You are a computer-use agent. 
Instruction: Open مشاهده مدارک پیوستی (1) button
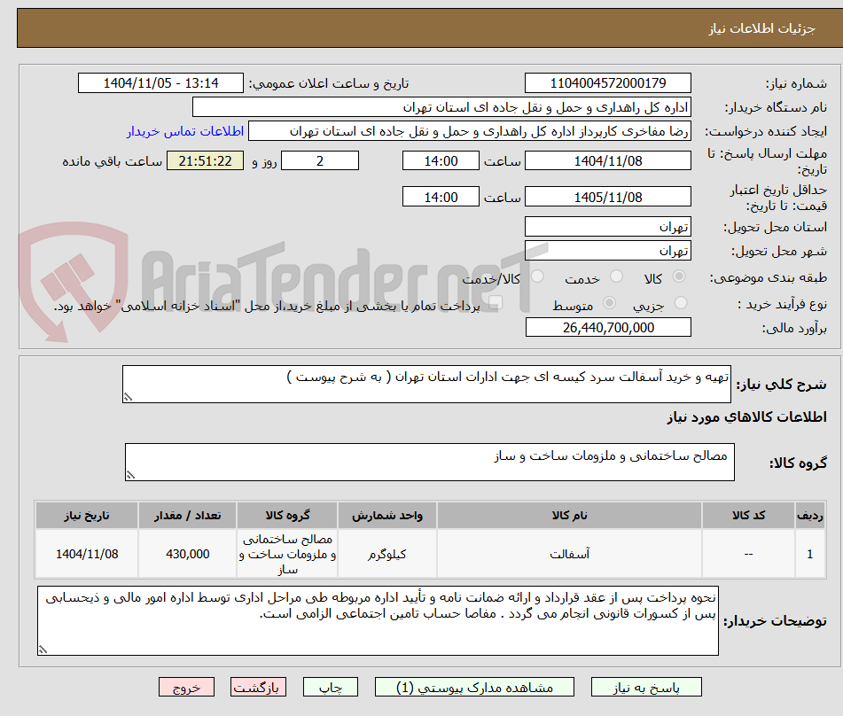click(x=474, y=687)
